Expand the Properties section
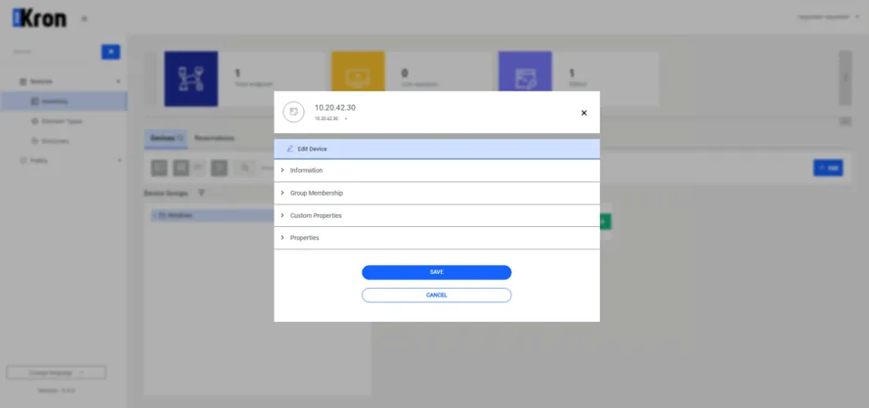 click(436, 238)
